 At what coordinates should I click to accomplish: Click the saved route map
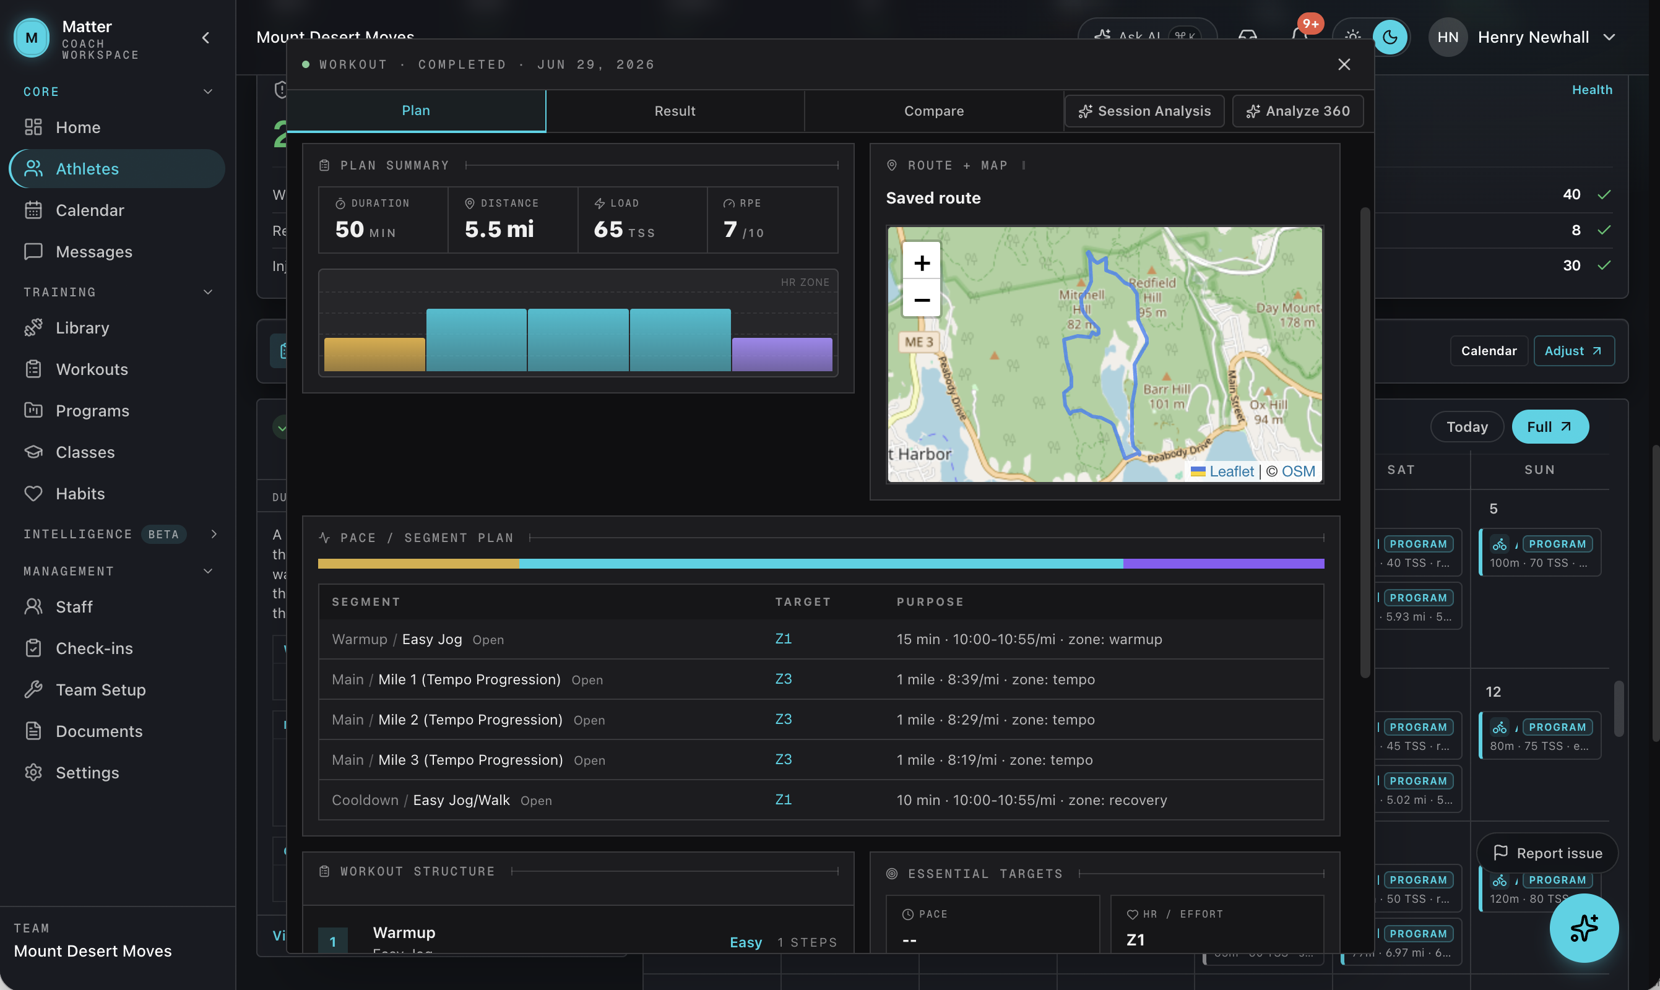point(1104,355)
